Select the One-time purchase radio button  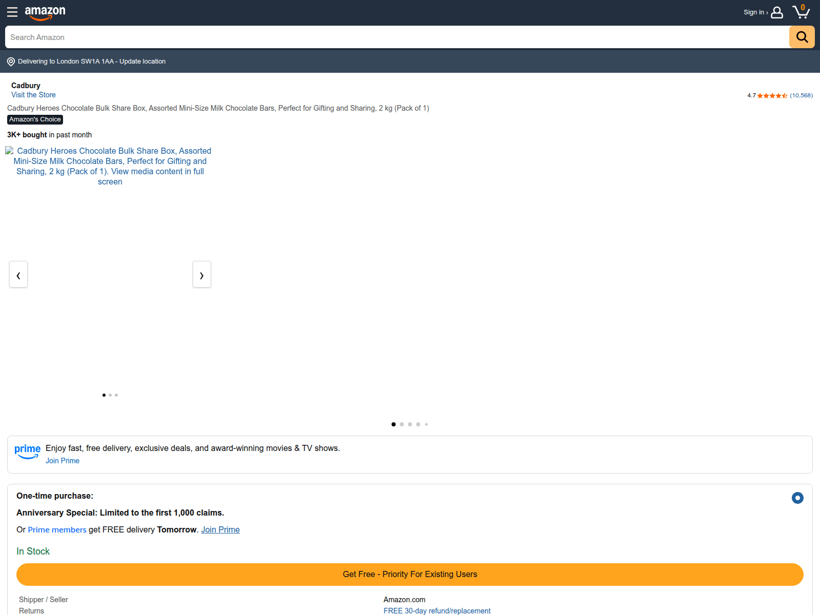(797, 498)
